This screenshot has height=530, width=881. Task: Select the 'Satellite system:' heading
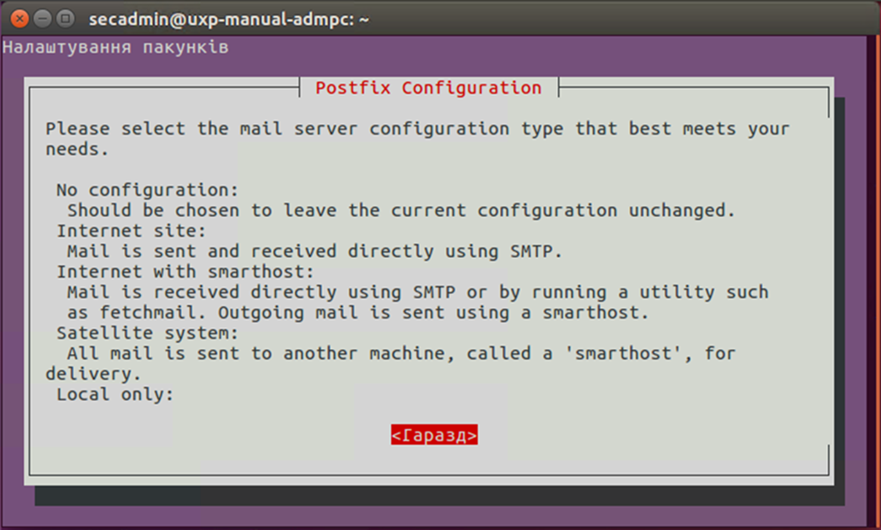click(147, 333)
